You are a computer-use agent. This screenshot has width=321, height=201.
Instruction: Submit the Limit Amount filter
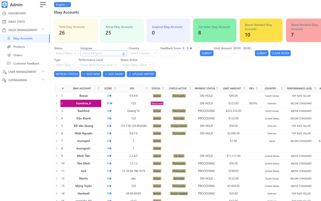pos(262,53)
